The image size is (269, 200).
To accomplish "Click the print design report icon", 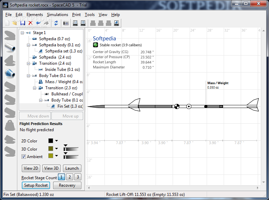I will coord(75,23).
